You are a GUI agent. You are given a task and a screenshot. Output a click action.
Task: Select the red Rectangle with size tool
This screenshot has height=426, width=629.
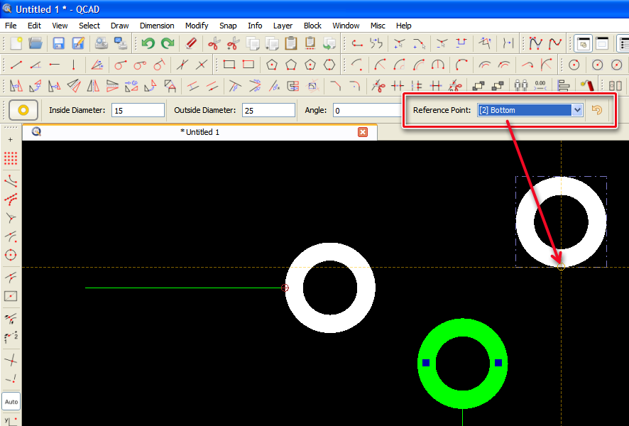248,65
